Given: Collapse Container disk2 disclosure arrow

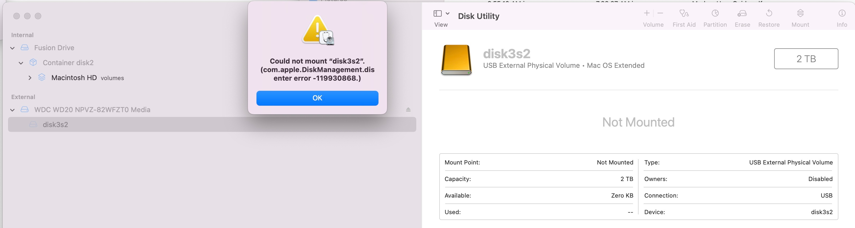Looking at the screenshot, I should tap(21, 63).
